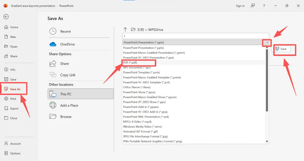Click the OneDrive cloud icon
Screen dimensions: 304x161
pos(53,44)
